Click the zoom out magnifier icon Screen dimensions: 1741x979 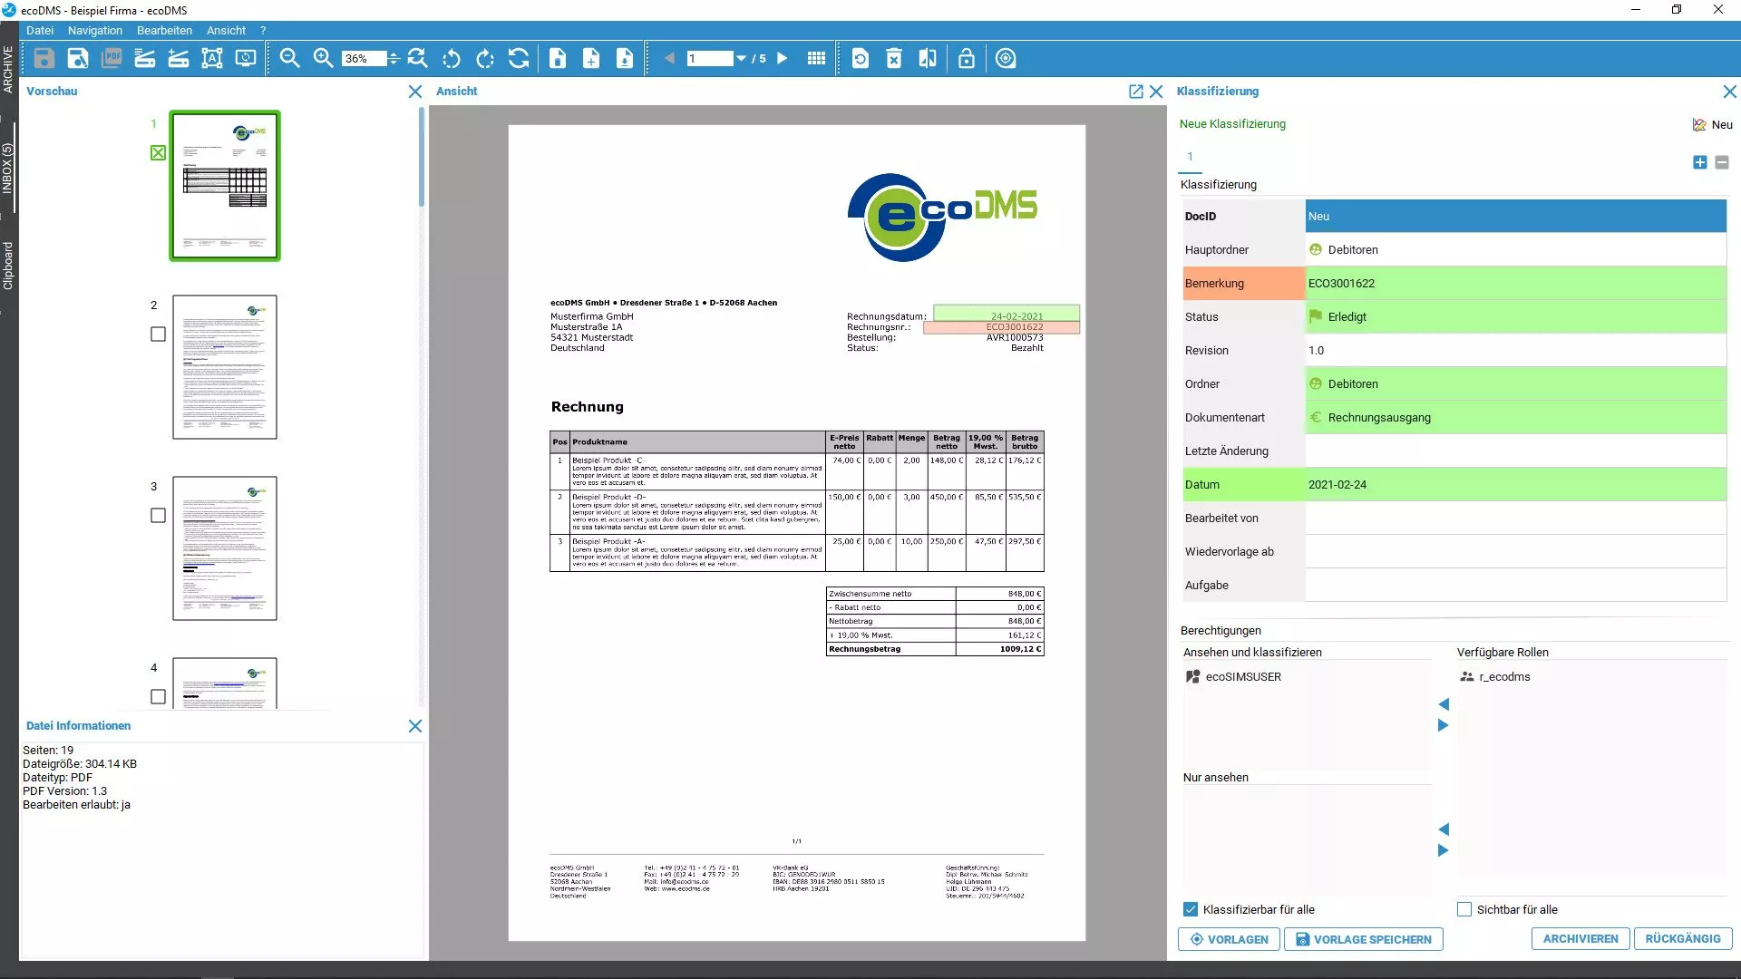tap(289, 59)
